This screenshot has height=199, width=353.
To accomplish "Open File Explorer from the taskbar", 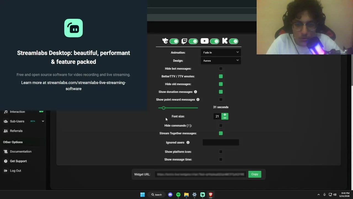I will click(x=186, y=195).
